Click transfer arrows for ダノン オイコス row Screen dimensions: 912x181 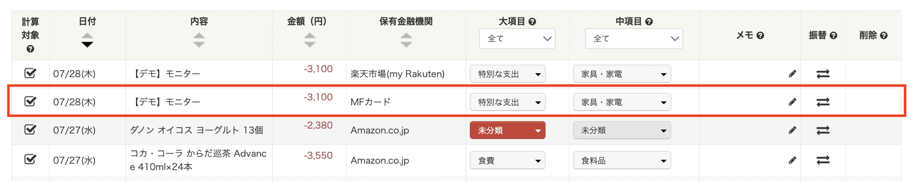point(823,130)
